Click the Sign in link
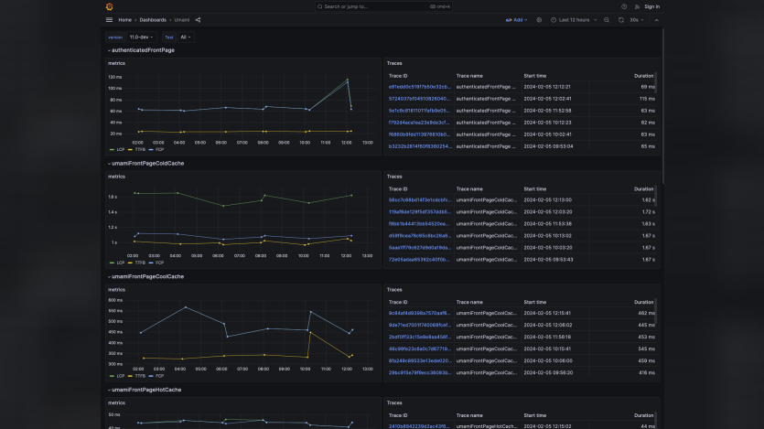This screenshot has height=429, width=764. [652, 6]
